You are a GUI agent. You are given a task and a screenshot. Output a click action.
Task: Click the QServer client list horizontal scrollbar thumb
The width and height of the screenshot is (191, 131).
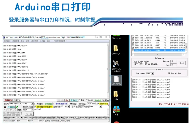(158, 55)
